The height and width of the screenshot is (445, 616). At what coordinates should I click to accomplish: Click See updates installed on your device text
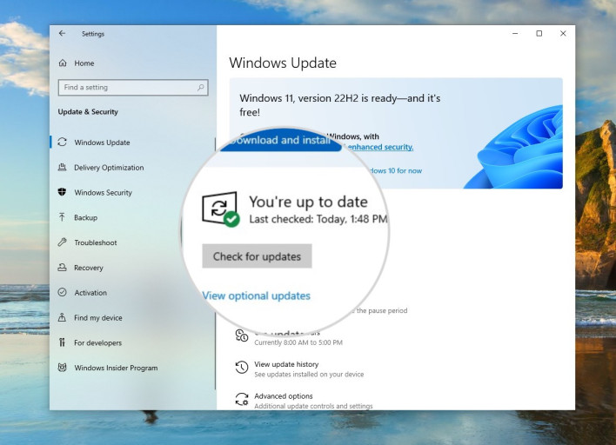tap(309, 375)
